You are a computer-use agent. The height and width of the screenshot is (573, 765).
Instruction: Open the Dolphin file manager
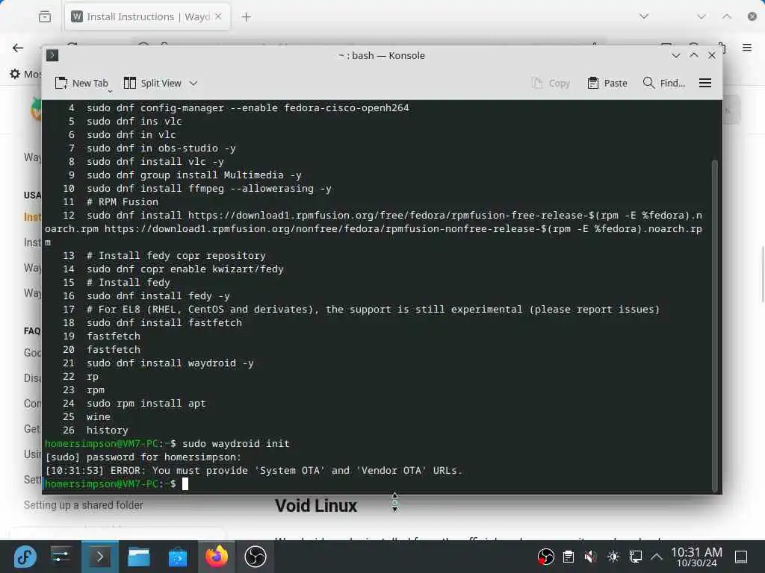pyautogui.click(x=138, y=557)
